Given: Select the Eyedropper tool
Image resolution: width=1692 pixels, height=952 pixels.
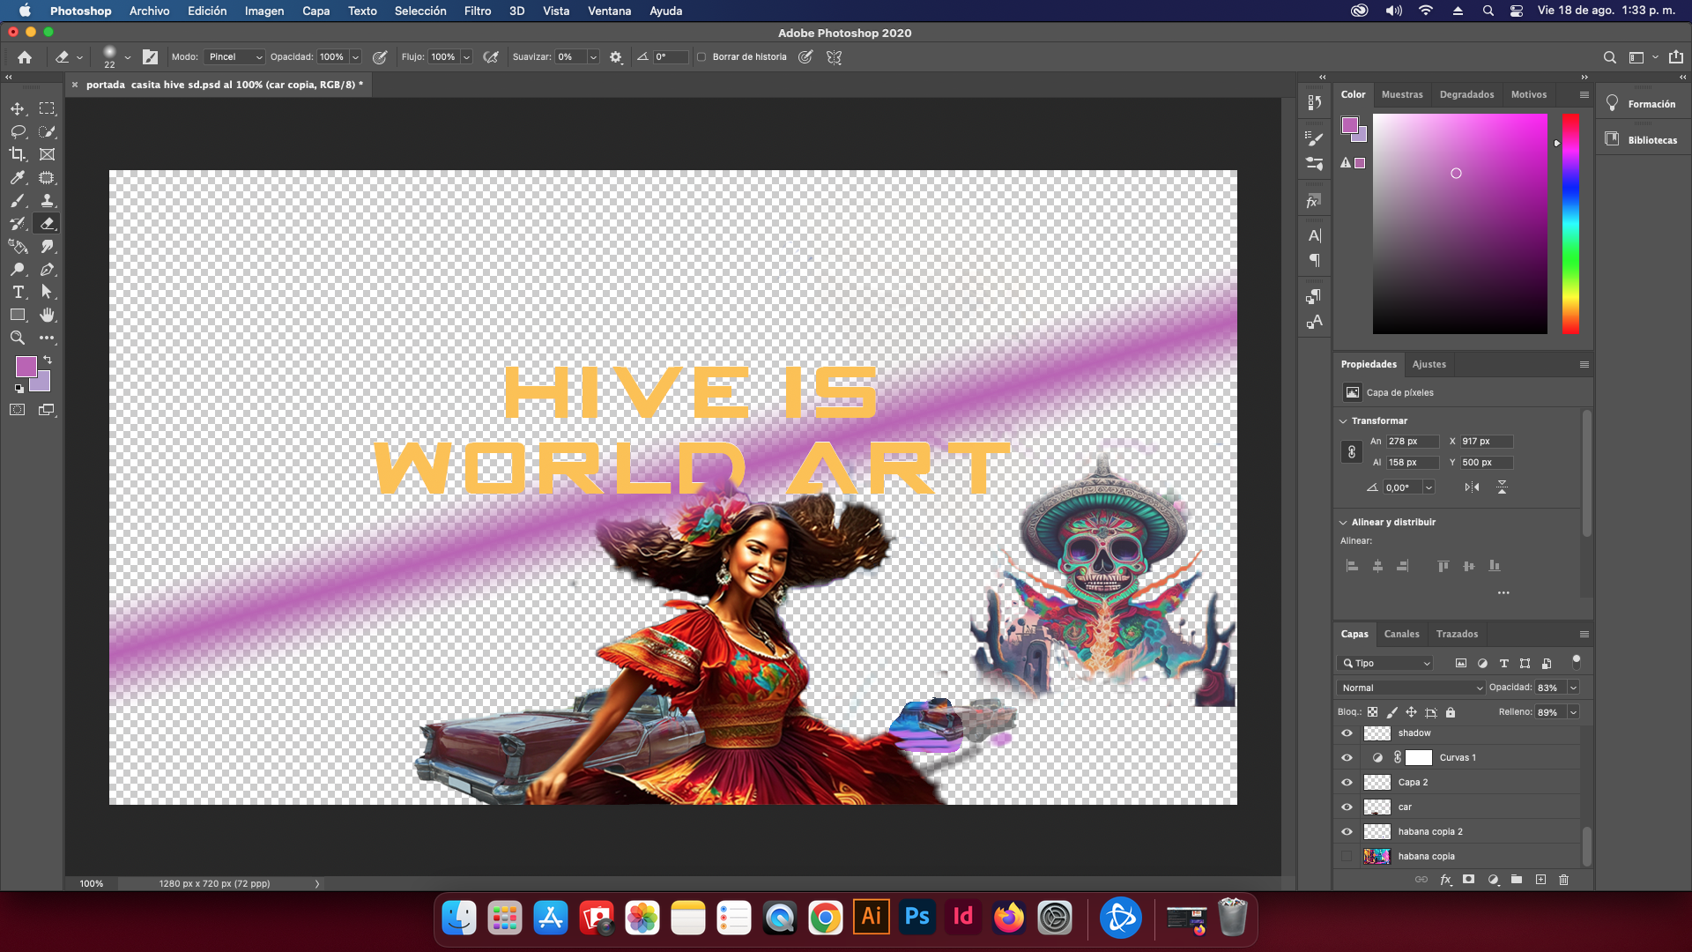Looking at the screenshot, I should click(18, 177).
